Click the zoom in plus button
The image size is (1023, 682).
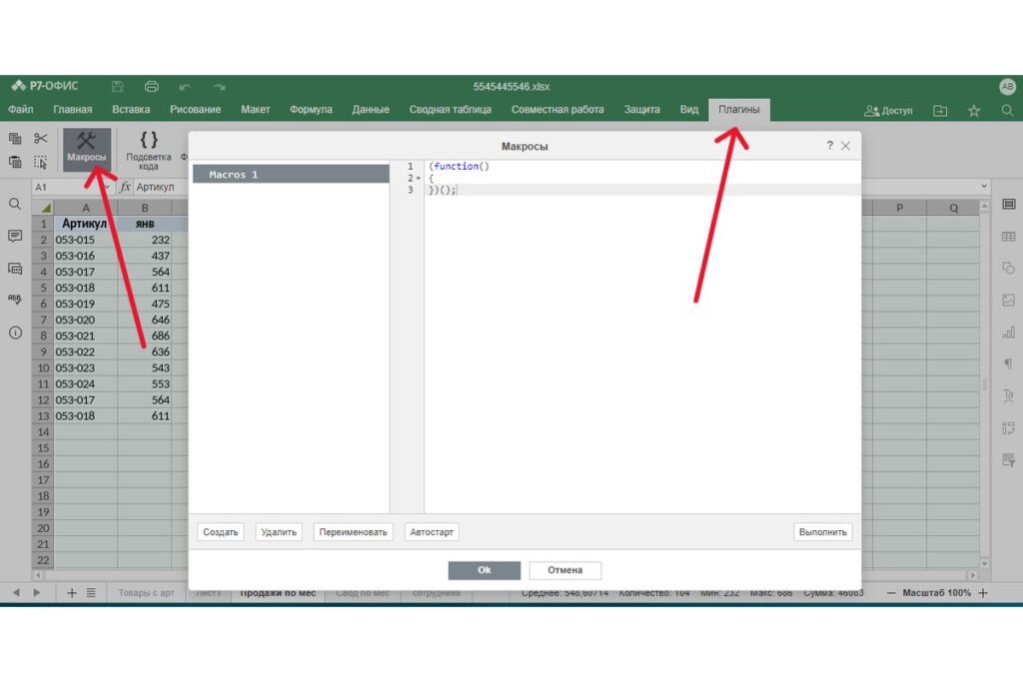(x=983, y=593)
